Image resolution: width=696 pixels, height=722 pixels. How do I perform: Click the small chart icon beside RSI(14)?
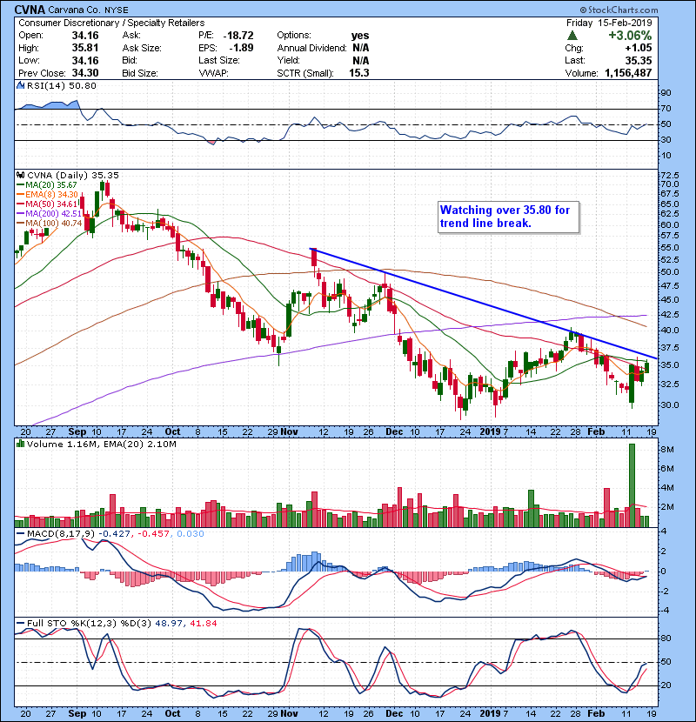pos(20,85)
